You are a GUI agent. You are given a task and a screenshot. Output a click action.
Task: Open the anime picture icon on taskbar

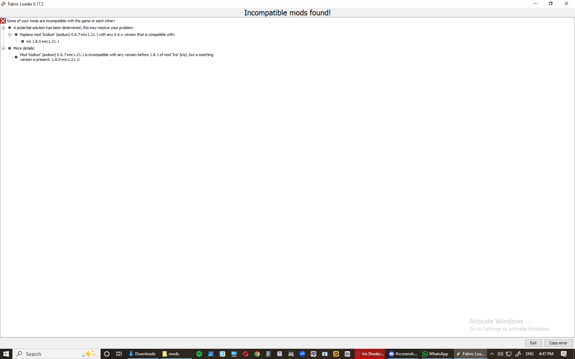pos(291,354)
